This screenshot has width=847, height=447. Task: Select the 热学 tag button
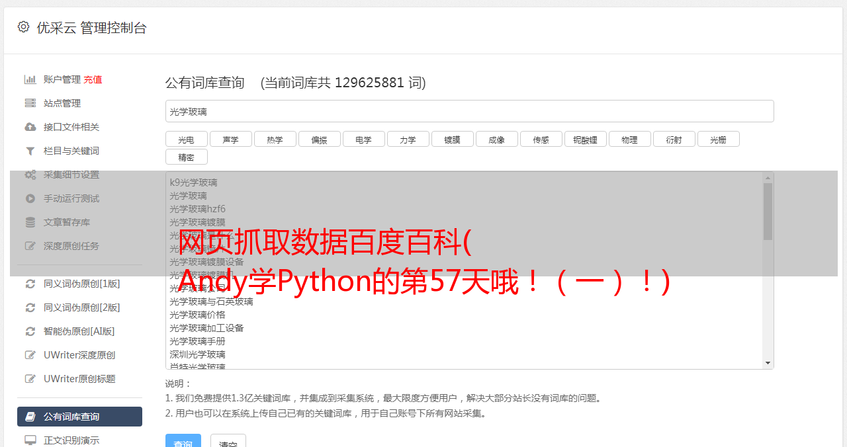point(275,139)
